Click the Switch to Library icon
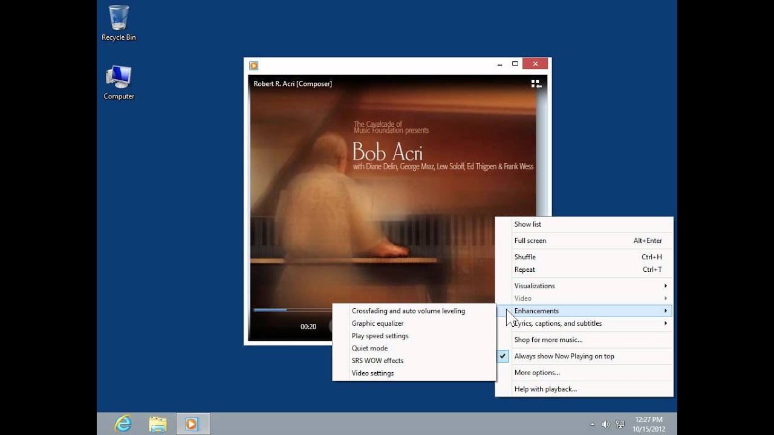774x435 pixels. [536, 84]
